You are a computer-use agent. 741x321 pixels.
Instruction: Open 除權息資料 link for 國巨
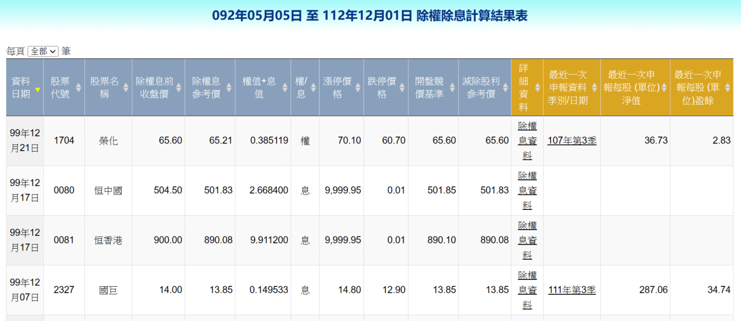point(527,290)
